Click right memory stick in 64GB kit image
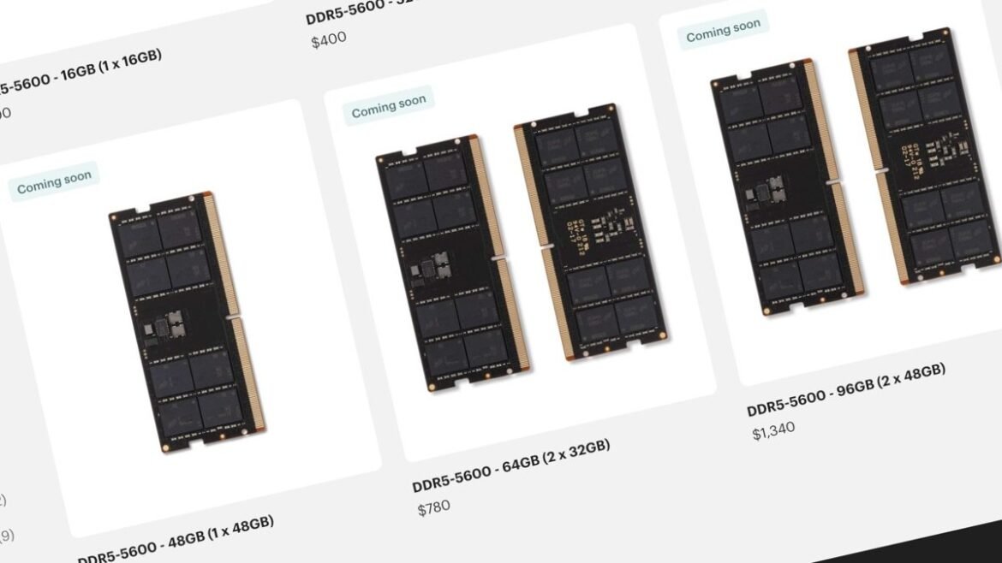 [x=591, y=233]
